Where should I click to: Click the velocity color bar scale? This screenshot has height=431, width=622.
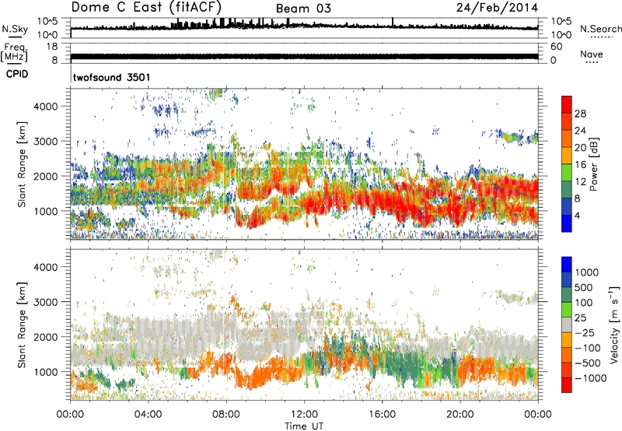[x=567, y=324]
